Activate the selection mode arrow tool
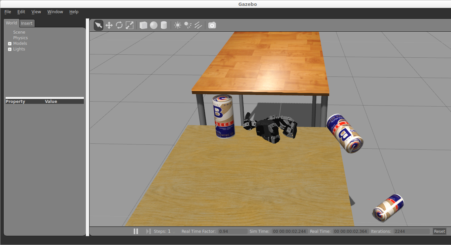451x245 pixels. pyautogui.click(x=98, y=25)
